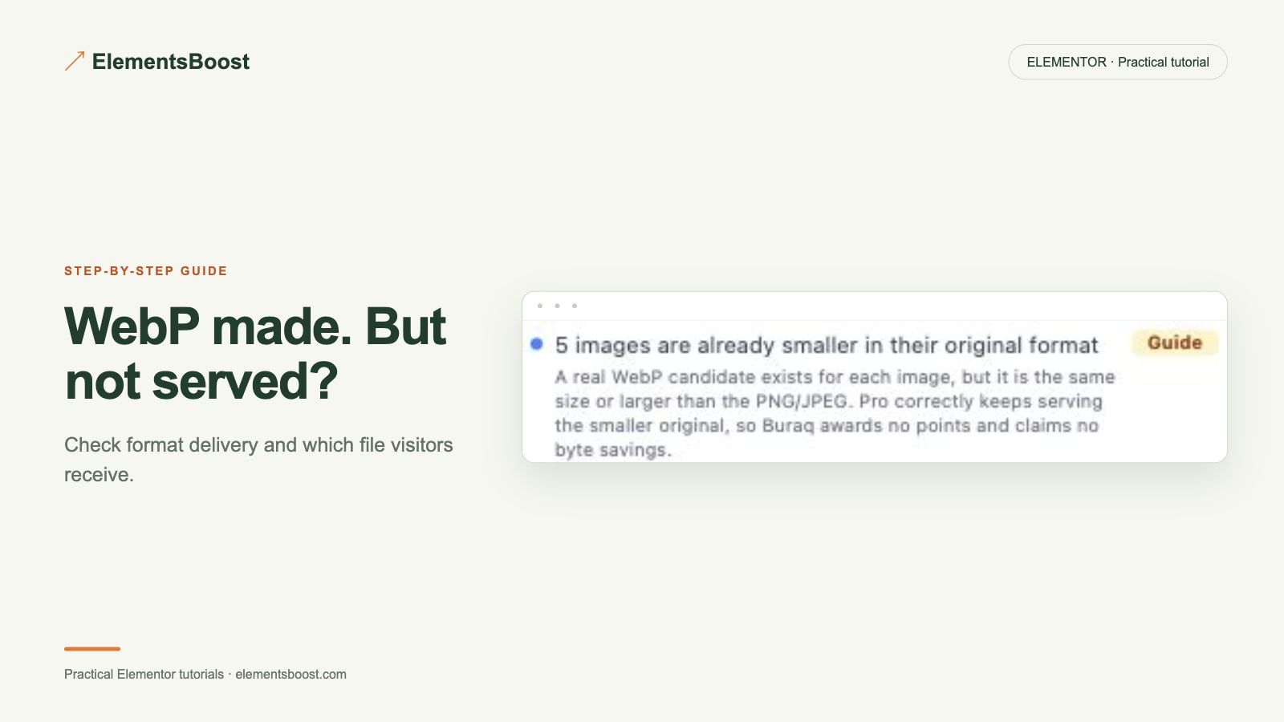Click the 'WebP made. But not served?' headline
This screenshot has width=1284, height=722.
coord(255,353)
